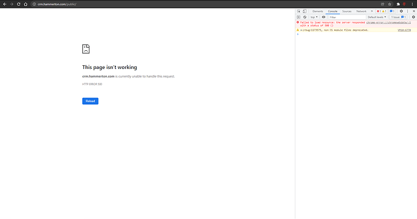Open the chrome-error://chromewebdata link
The height and width of the screenshot is (219, 417).
(388, 22)
